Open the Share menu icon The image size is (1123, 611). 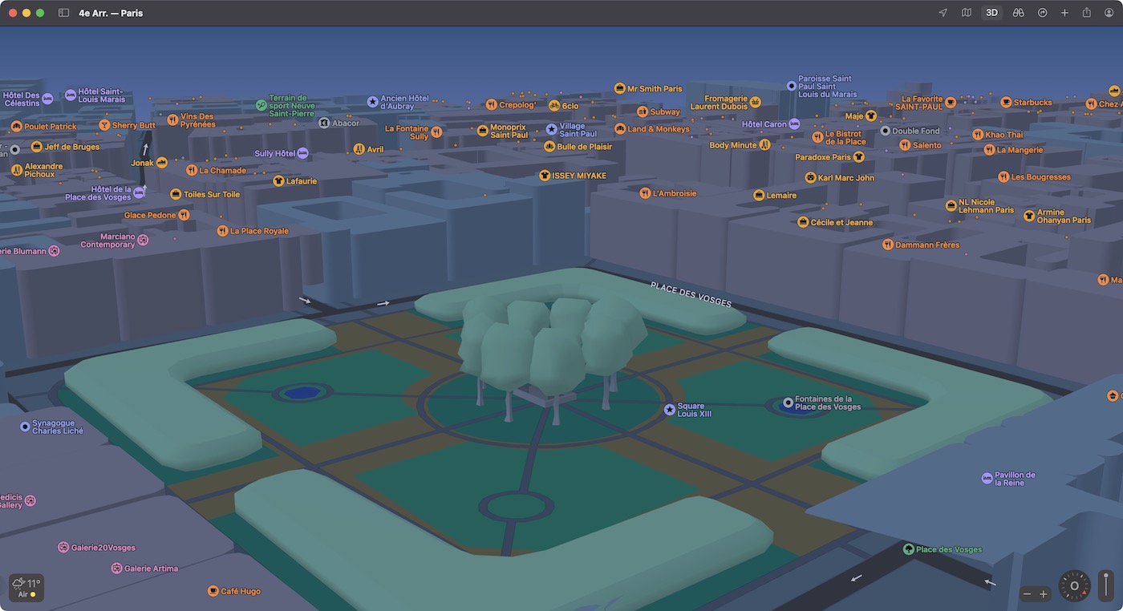coord(1087,13)
